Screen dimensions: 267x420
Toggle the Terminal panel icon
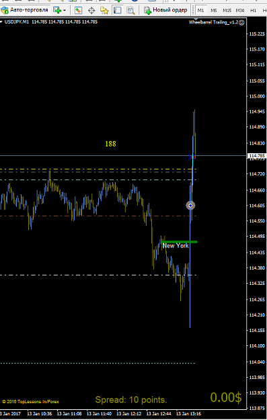tap(117, 11)
